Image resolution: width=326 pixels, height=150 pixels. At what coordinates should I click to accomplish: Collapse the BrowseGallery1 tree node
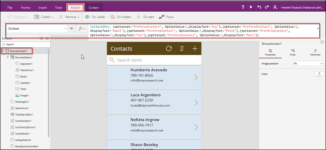pos(8,57)
